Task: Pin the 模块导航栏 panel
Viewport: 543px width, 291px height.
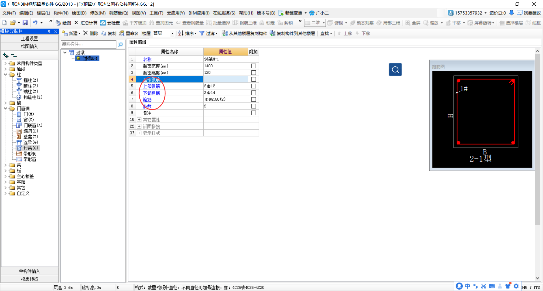Action: (x=49, y=31)
